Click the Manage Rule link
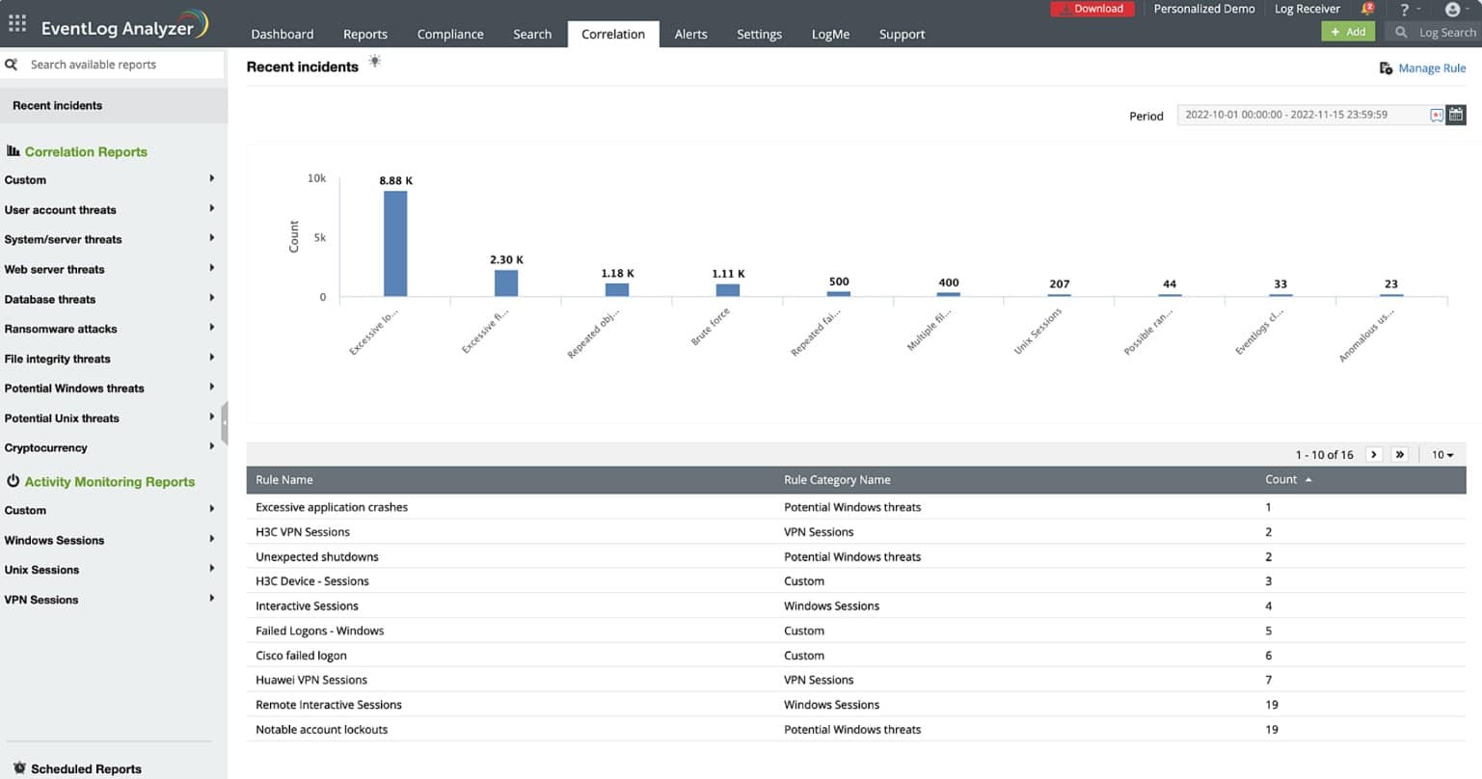The width and height of the screenshot is (1482, 779). pyautogui.click(x=1432, y=68)
